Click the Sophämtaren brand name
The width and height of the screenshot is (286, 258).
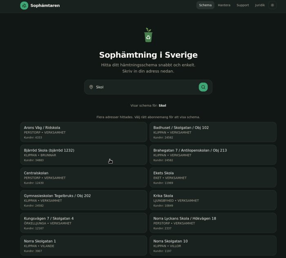point(45,5)
